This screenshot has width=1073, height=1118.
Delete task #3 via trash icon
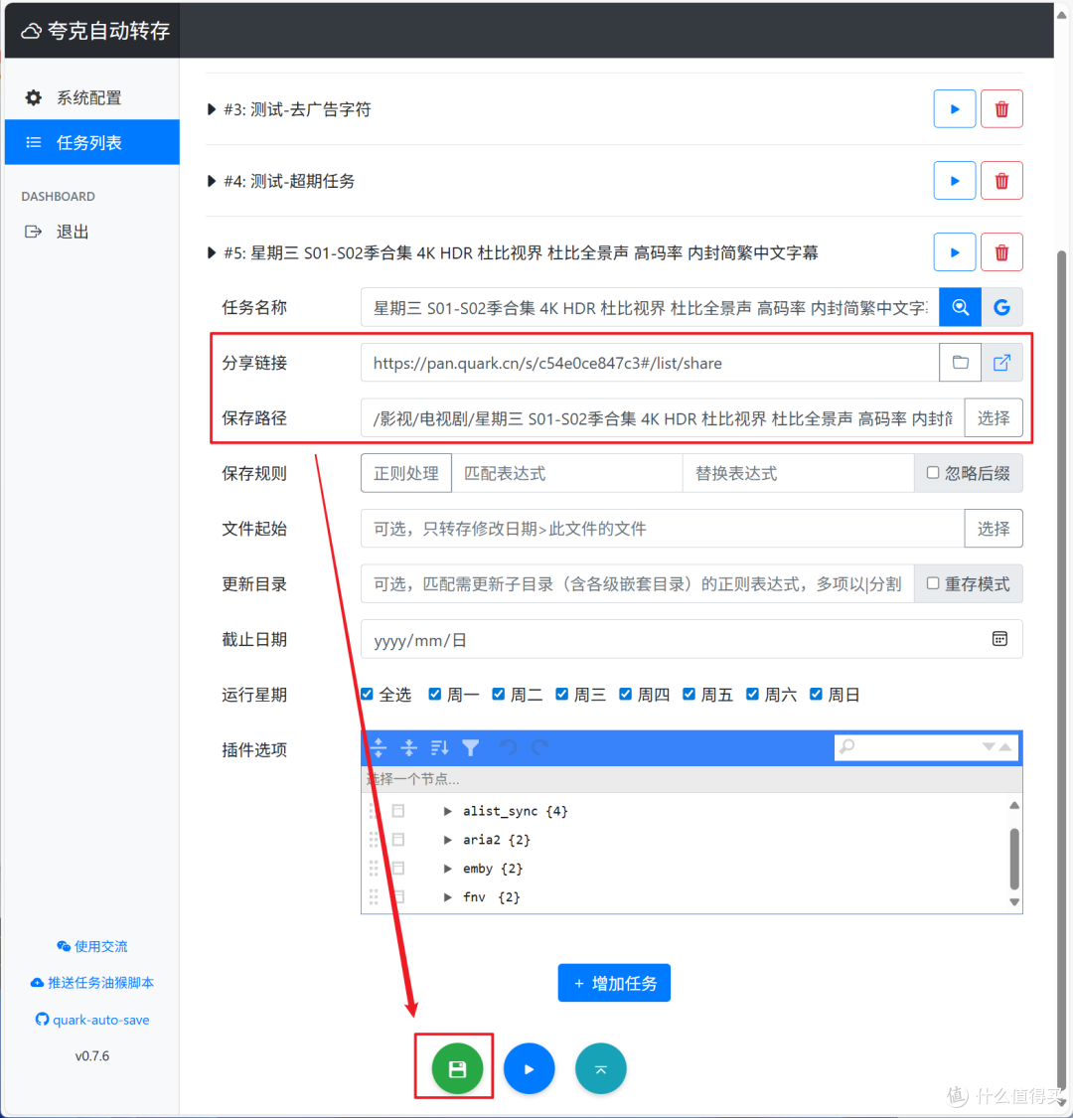click(1001, 109)
